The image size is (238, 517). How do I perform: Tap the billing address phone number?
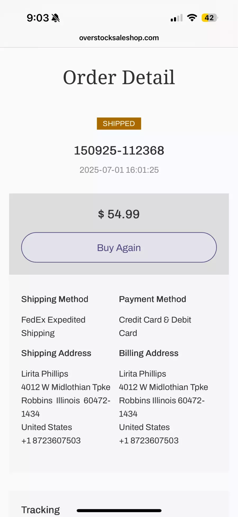(x=149, y=440)
